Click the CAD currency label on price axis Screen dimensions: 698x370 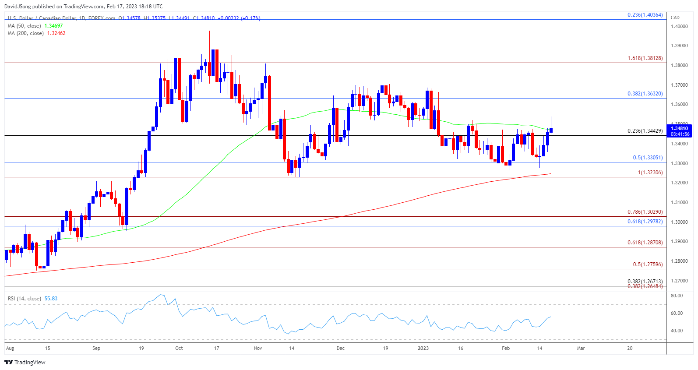tap(675, 18)
